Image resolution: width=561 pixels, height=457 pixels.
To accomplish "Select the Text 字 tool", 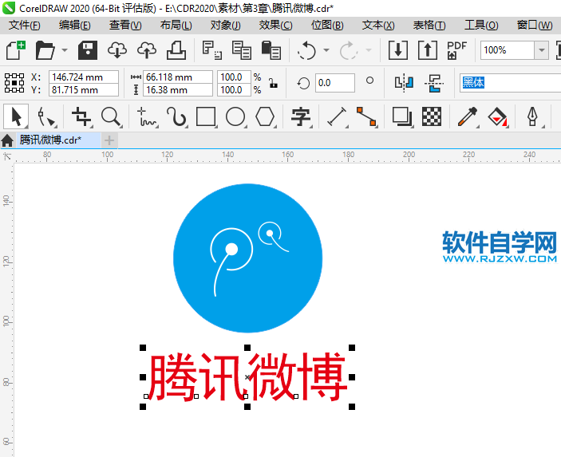I will click(301, 117).
